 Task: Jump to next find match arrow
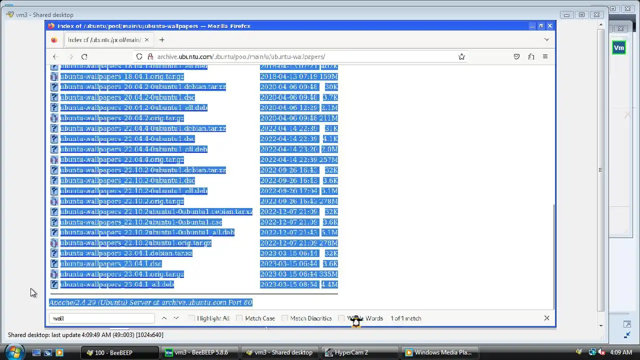[x=176, y=318]
